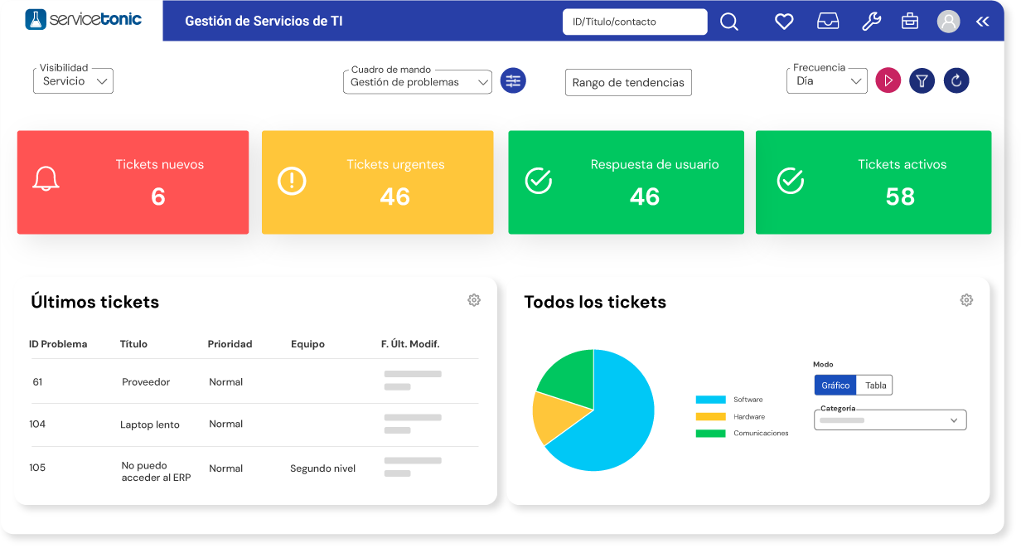Click the Comunicaciones legend label
The height and width of the screenshot is (558, 1021).
[761, 433]
